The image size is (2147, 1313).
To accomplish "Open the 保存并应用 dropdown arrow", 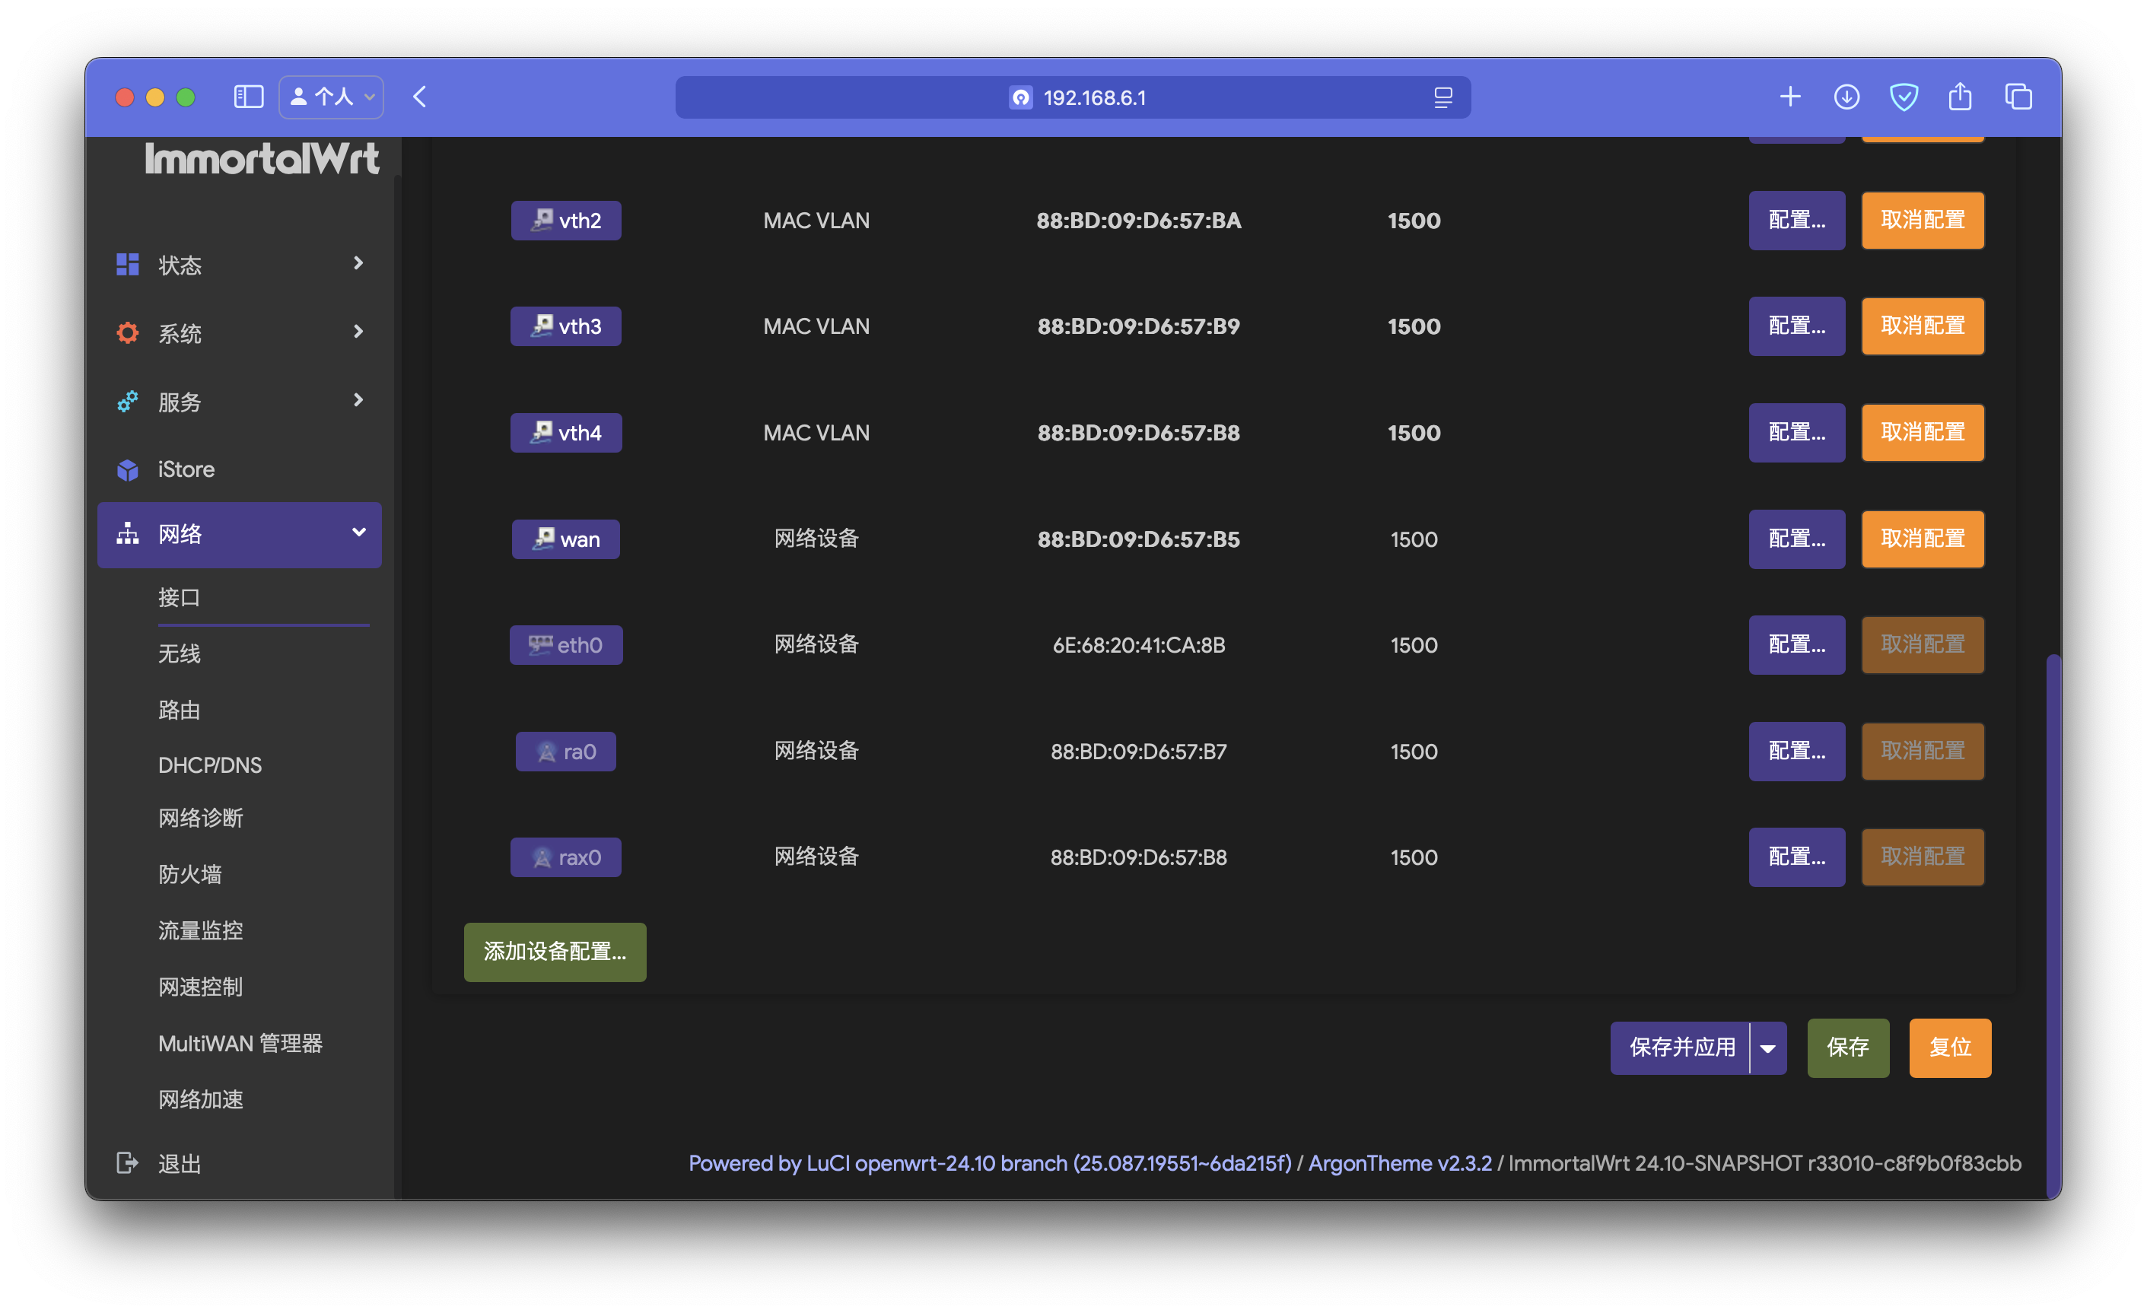I will click(x=1768, y=1048).
